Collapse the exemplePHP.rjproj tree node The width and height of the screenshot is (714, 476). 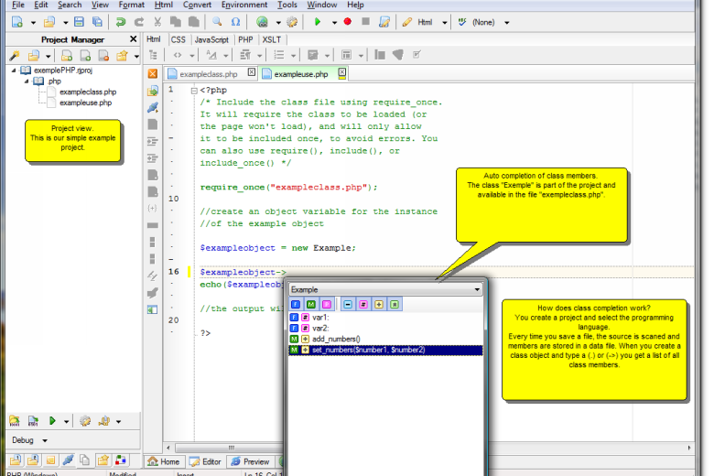click(x=14, y=70)
